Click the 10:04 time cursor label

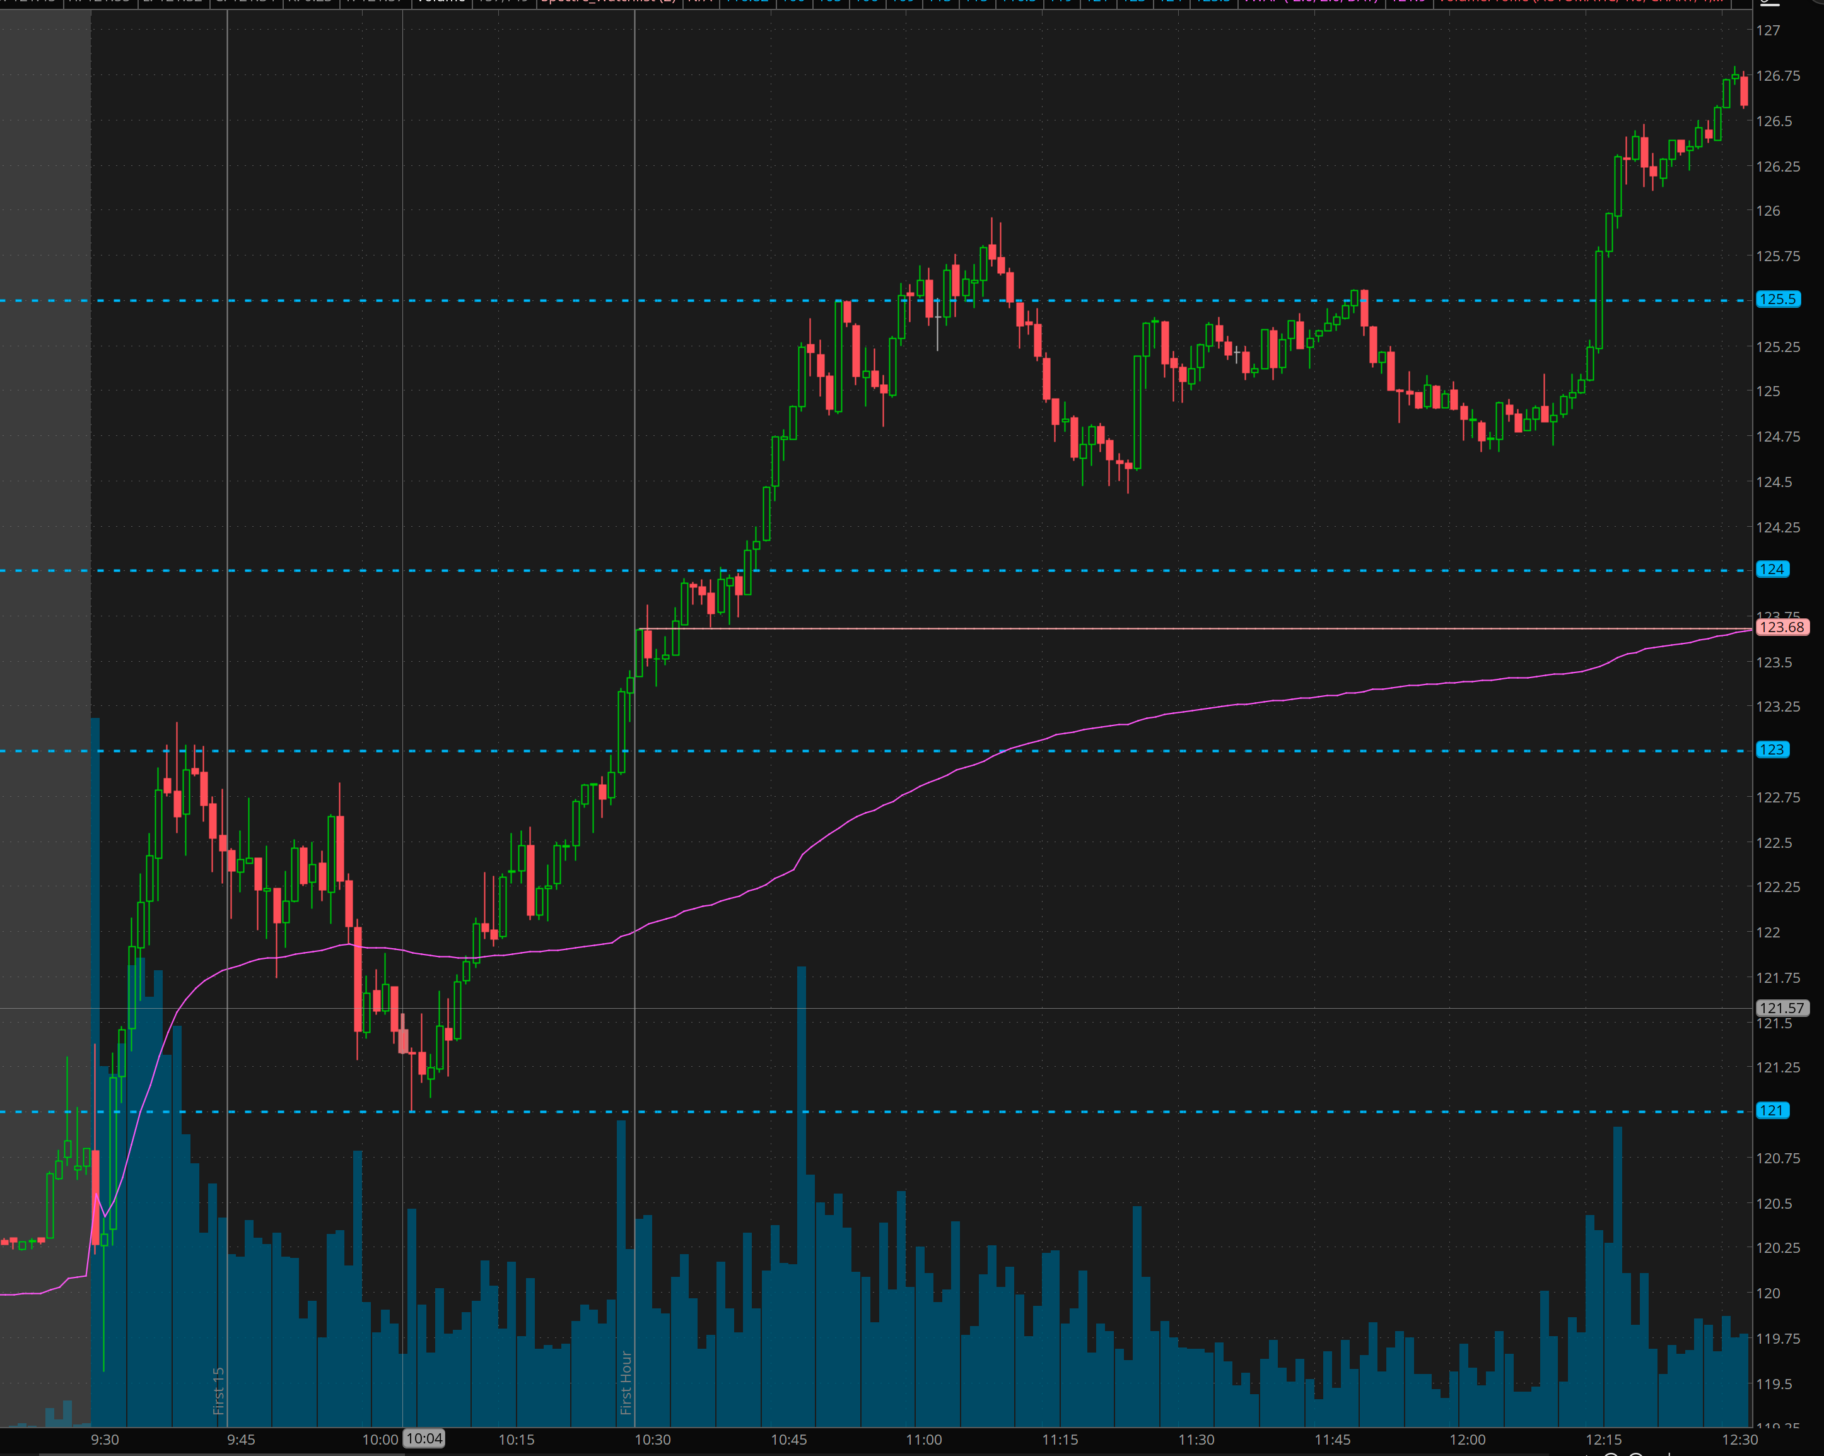424,1438
